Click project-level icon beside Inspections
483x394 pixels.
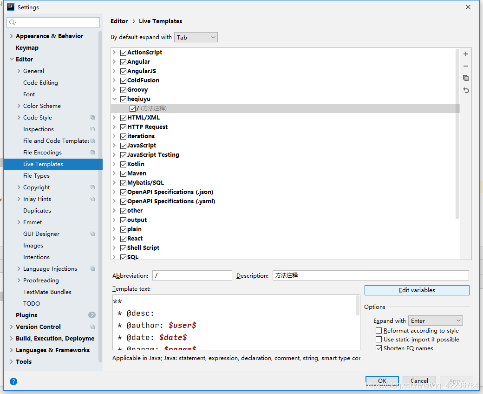92,129
